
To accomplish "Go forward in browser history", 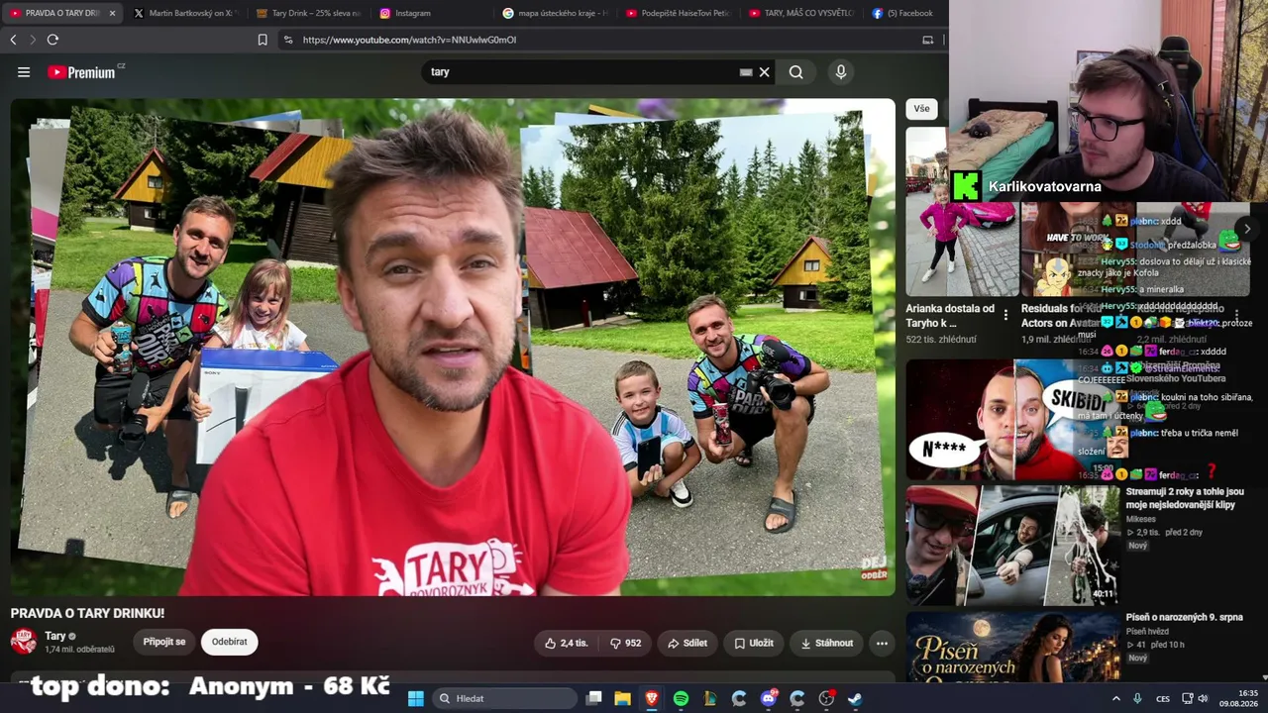I will 33,40.
